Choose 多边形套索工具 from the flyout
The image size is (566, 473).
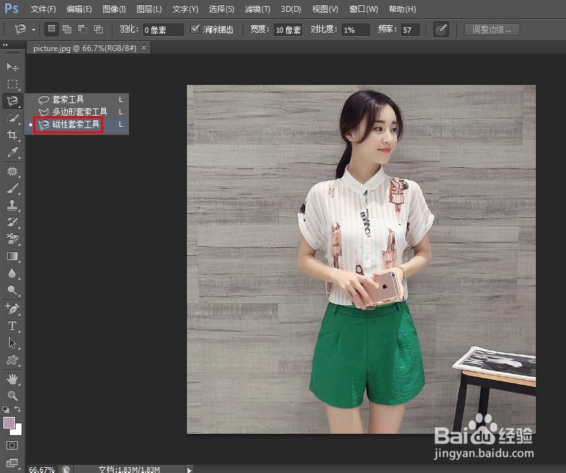point(77,112)
